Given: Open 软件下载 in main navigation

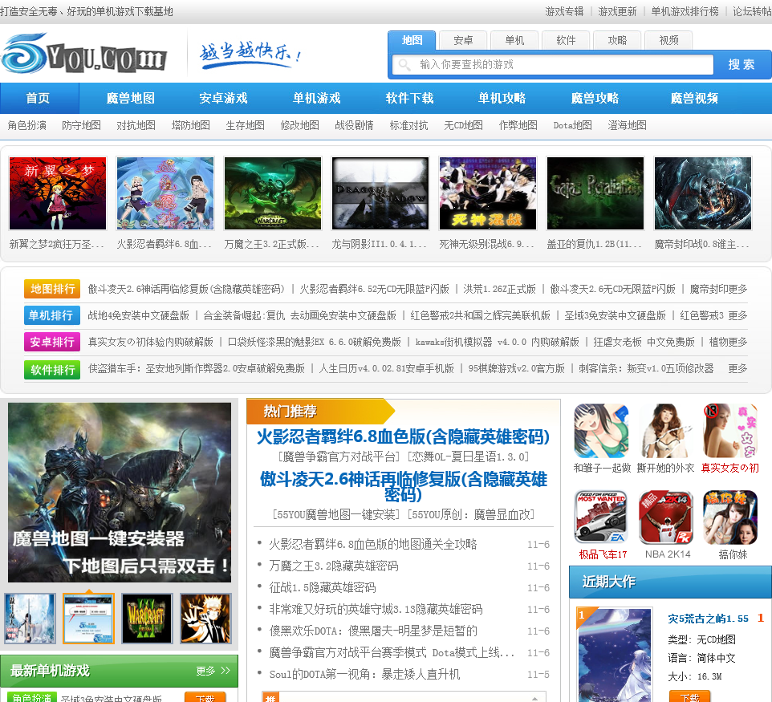Looking at the screenshot, I should coord(409,98).
